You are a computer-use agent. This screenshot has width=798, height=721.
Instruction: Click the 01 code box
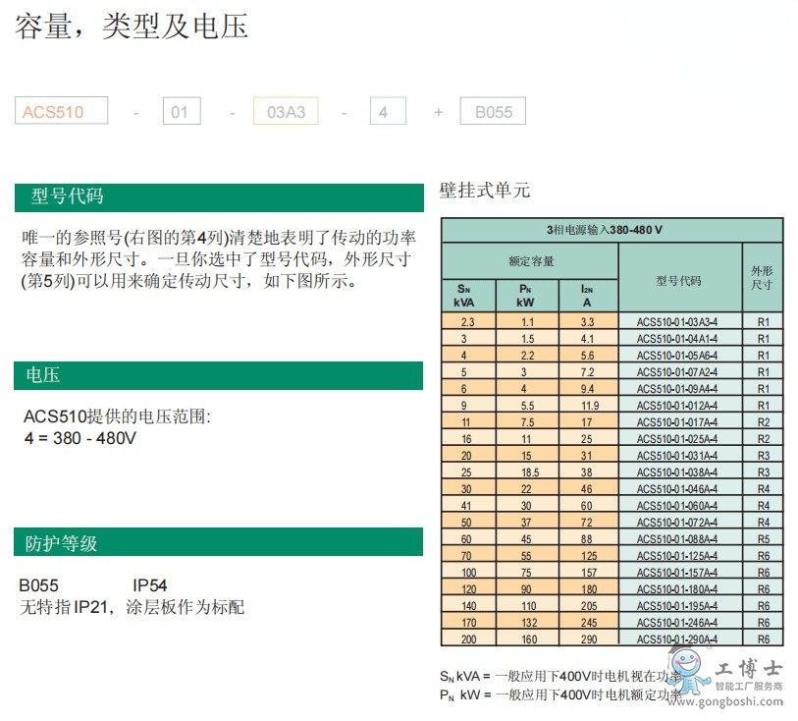(x=182, y=111)
